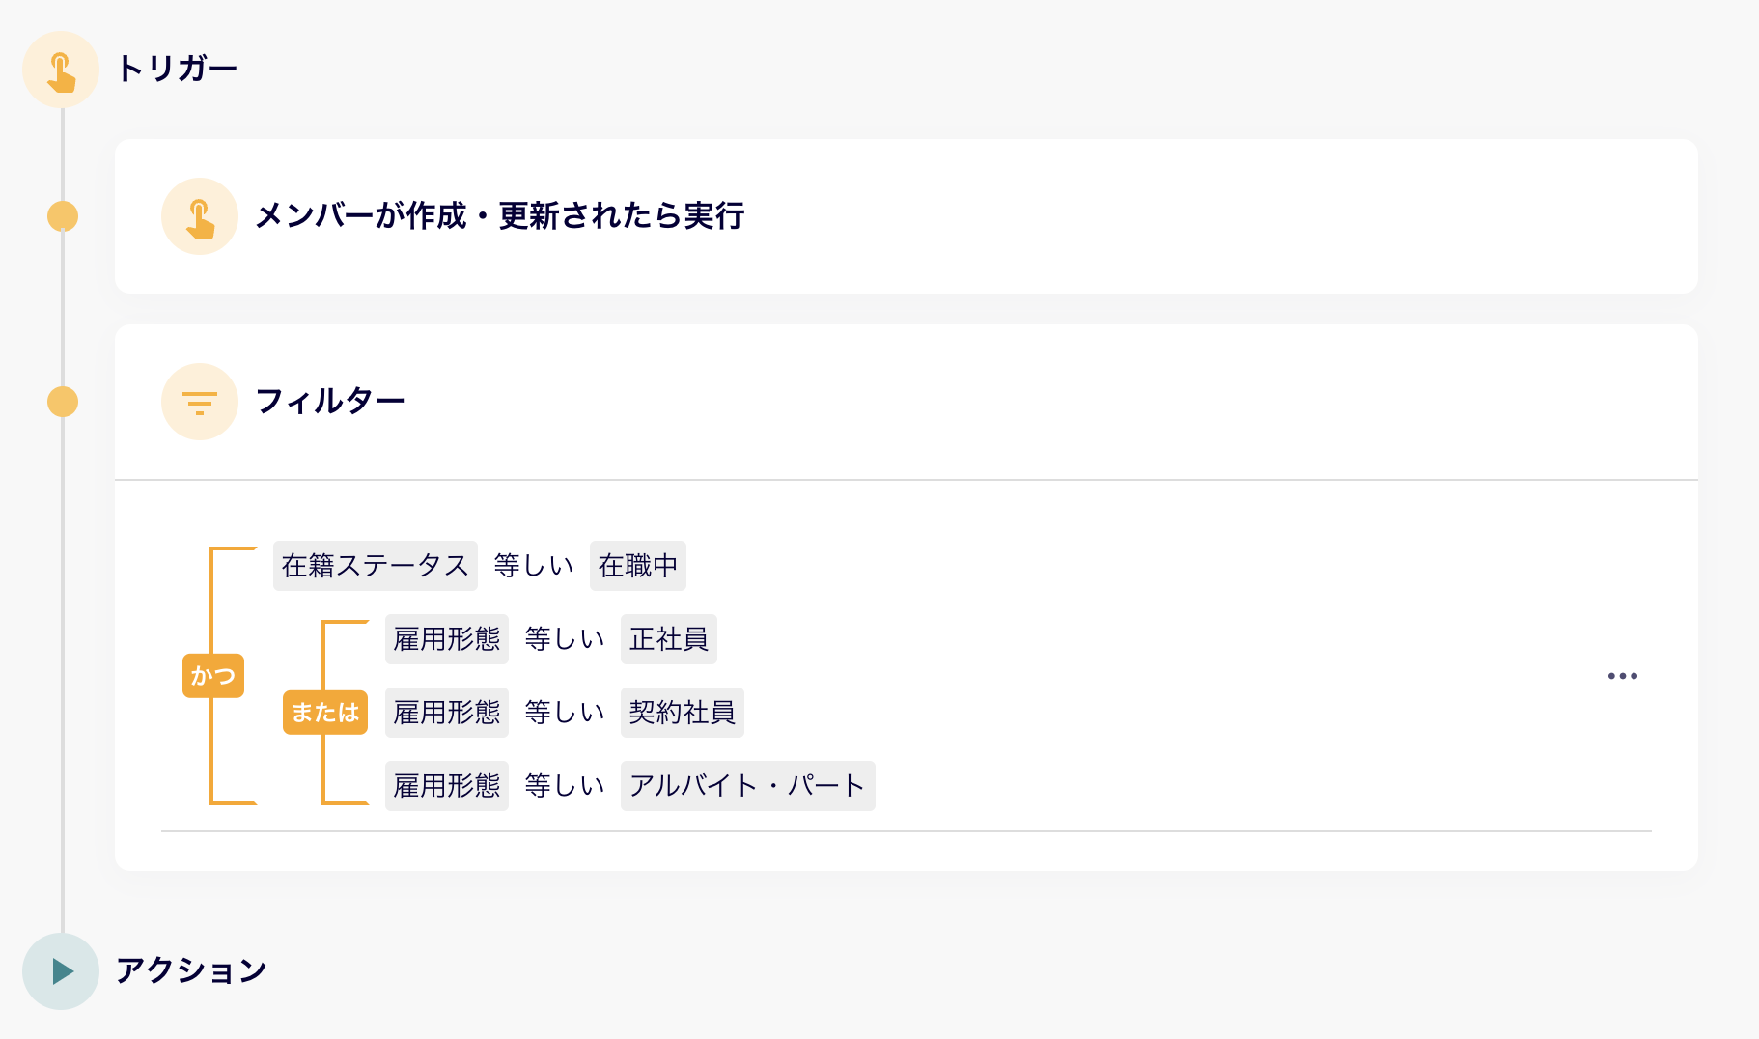Click the filter icon beside フィルター
This screenshot has height=1039, width=1759.
click(200, 402)
